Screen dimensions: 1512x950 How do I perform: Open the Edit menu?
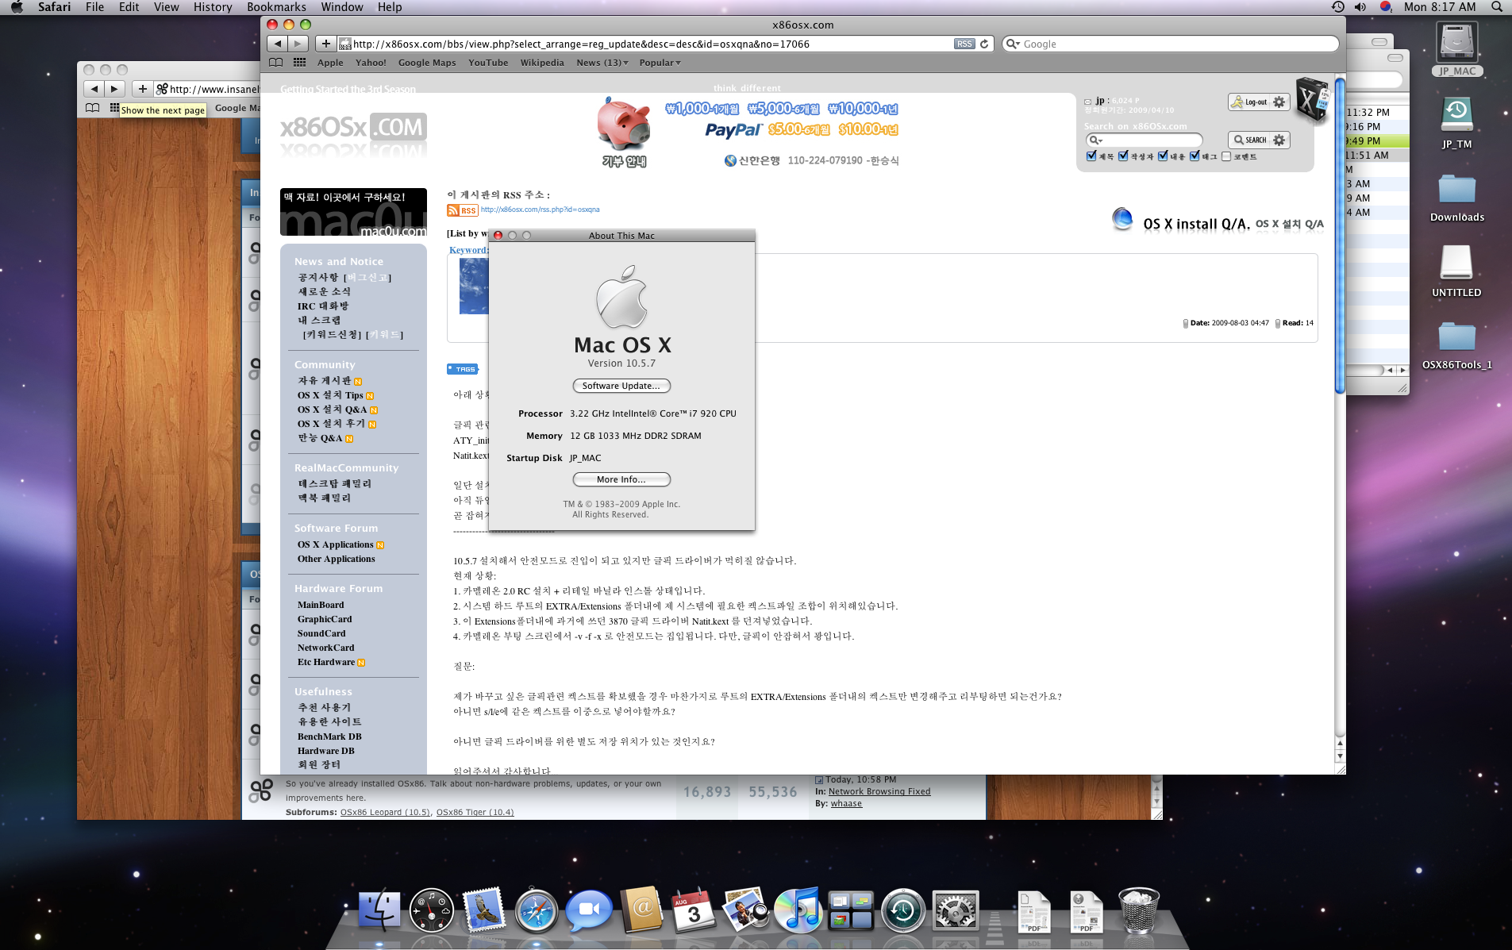pos(129,7)
